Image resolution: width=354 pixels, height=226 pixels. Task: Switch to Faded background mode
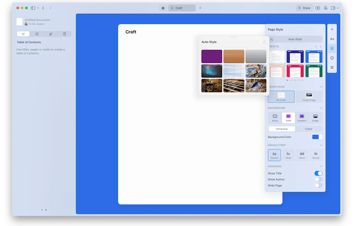click(308, 129)
